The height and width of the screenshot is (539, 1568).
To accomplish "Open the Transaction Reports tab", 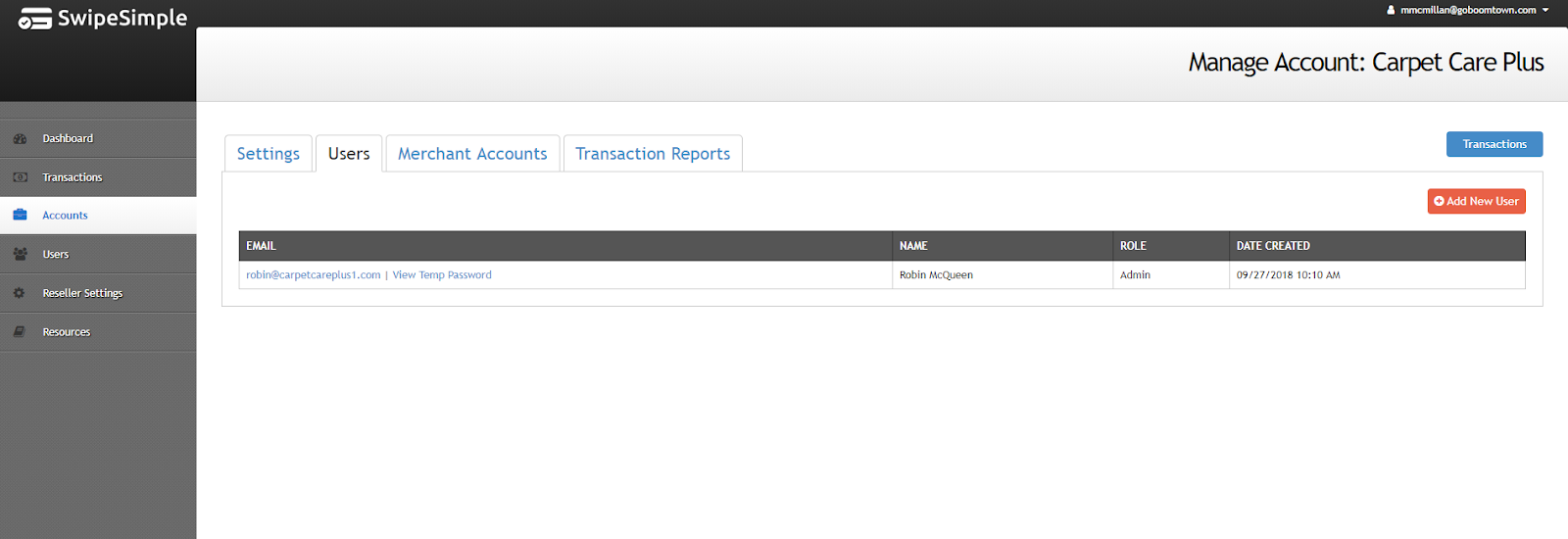I will 653,154.
